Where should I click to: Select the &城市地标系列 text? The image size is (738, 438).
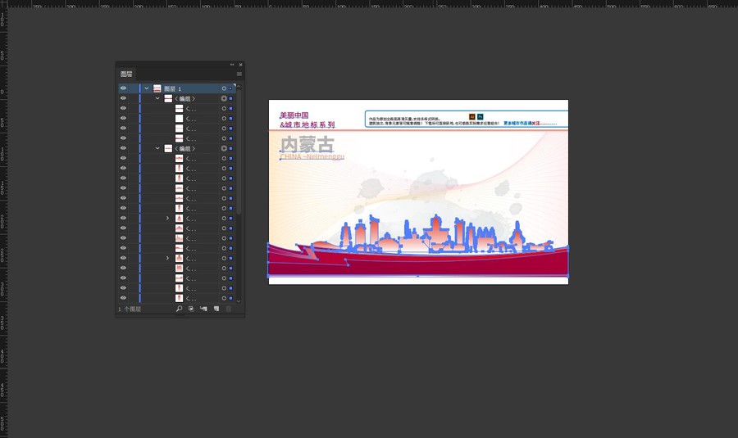pos(307,124)
